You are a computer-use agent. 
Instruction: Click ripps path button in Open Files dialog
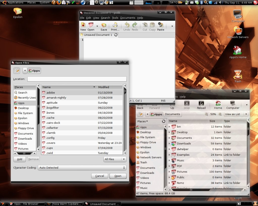click(x=34, y=71)
